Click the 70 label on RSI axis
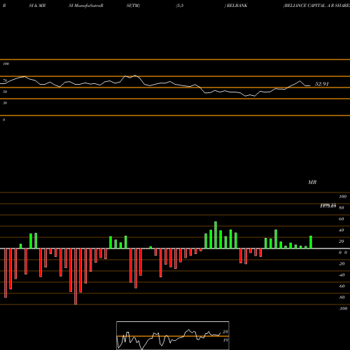Image resolution: width=350 pixels, height=350 pixels. (5, 80)
